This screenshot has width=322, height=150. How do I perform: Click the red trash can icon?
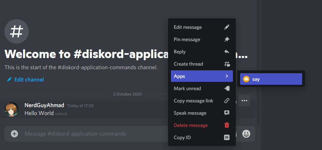tap(227, 125)
